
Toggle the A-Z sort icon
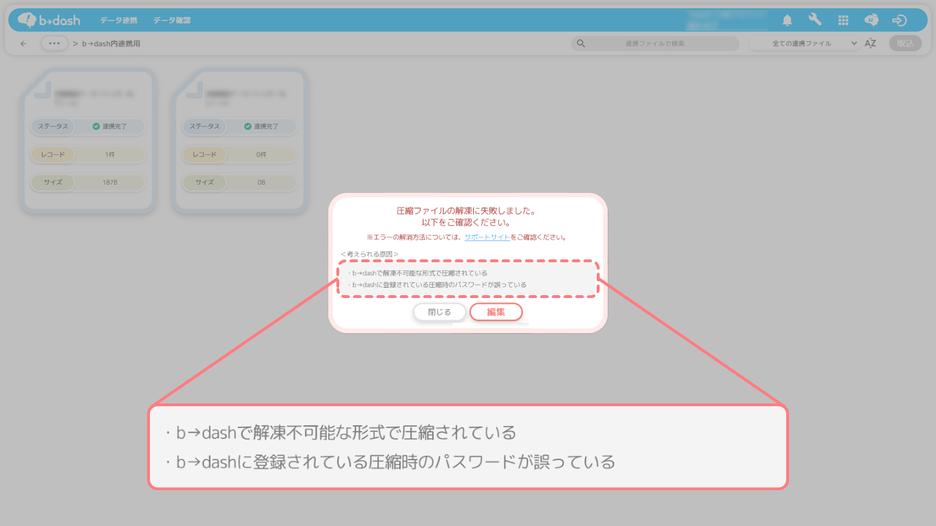coord(870,44)
